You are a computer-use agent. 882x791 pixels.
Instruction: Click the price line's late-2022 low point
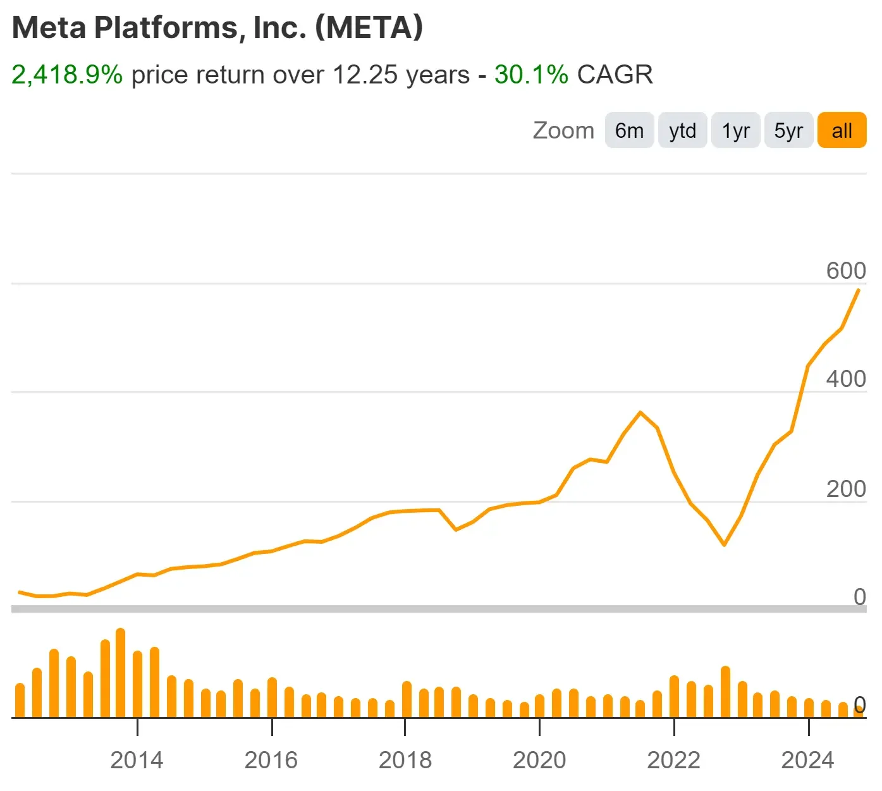click(725, 544)
